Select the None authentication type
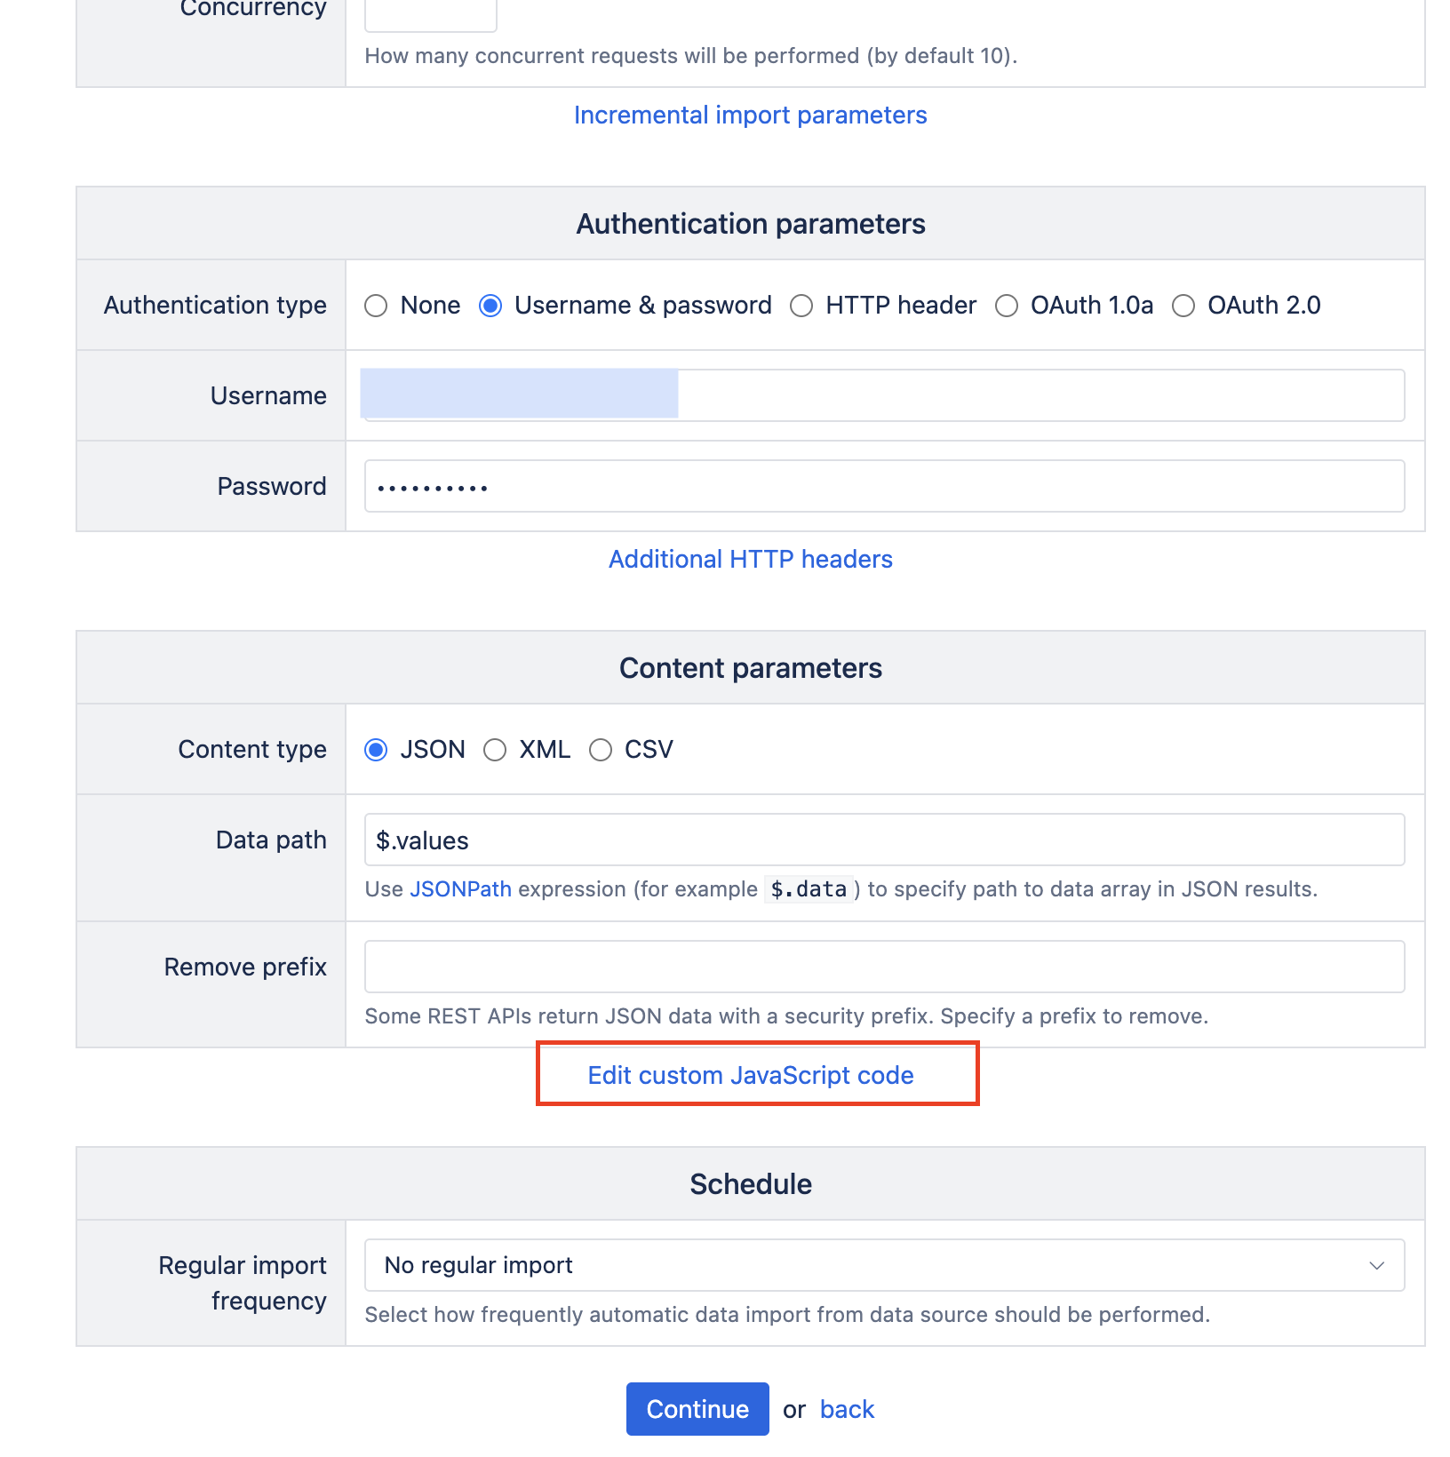 376,306
